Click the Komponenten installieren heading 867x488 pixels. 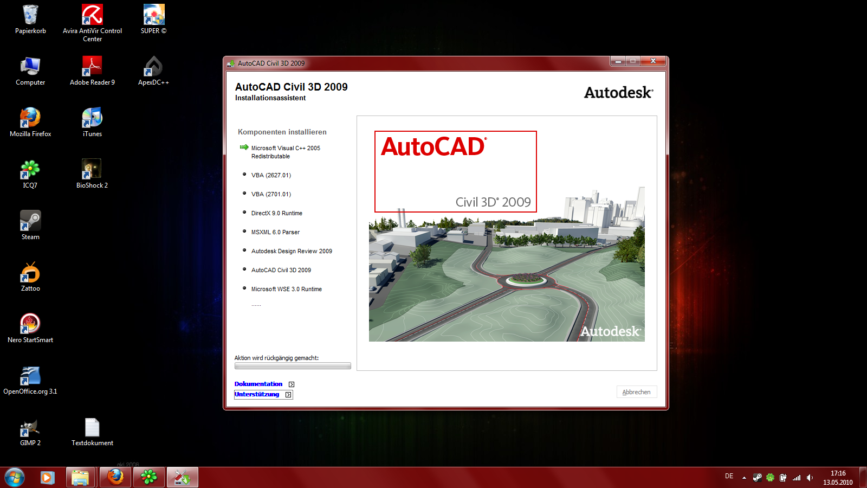pyautogui.click(x=282, y=132)
